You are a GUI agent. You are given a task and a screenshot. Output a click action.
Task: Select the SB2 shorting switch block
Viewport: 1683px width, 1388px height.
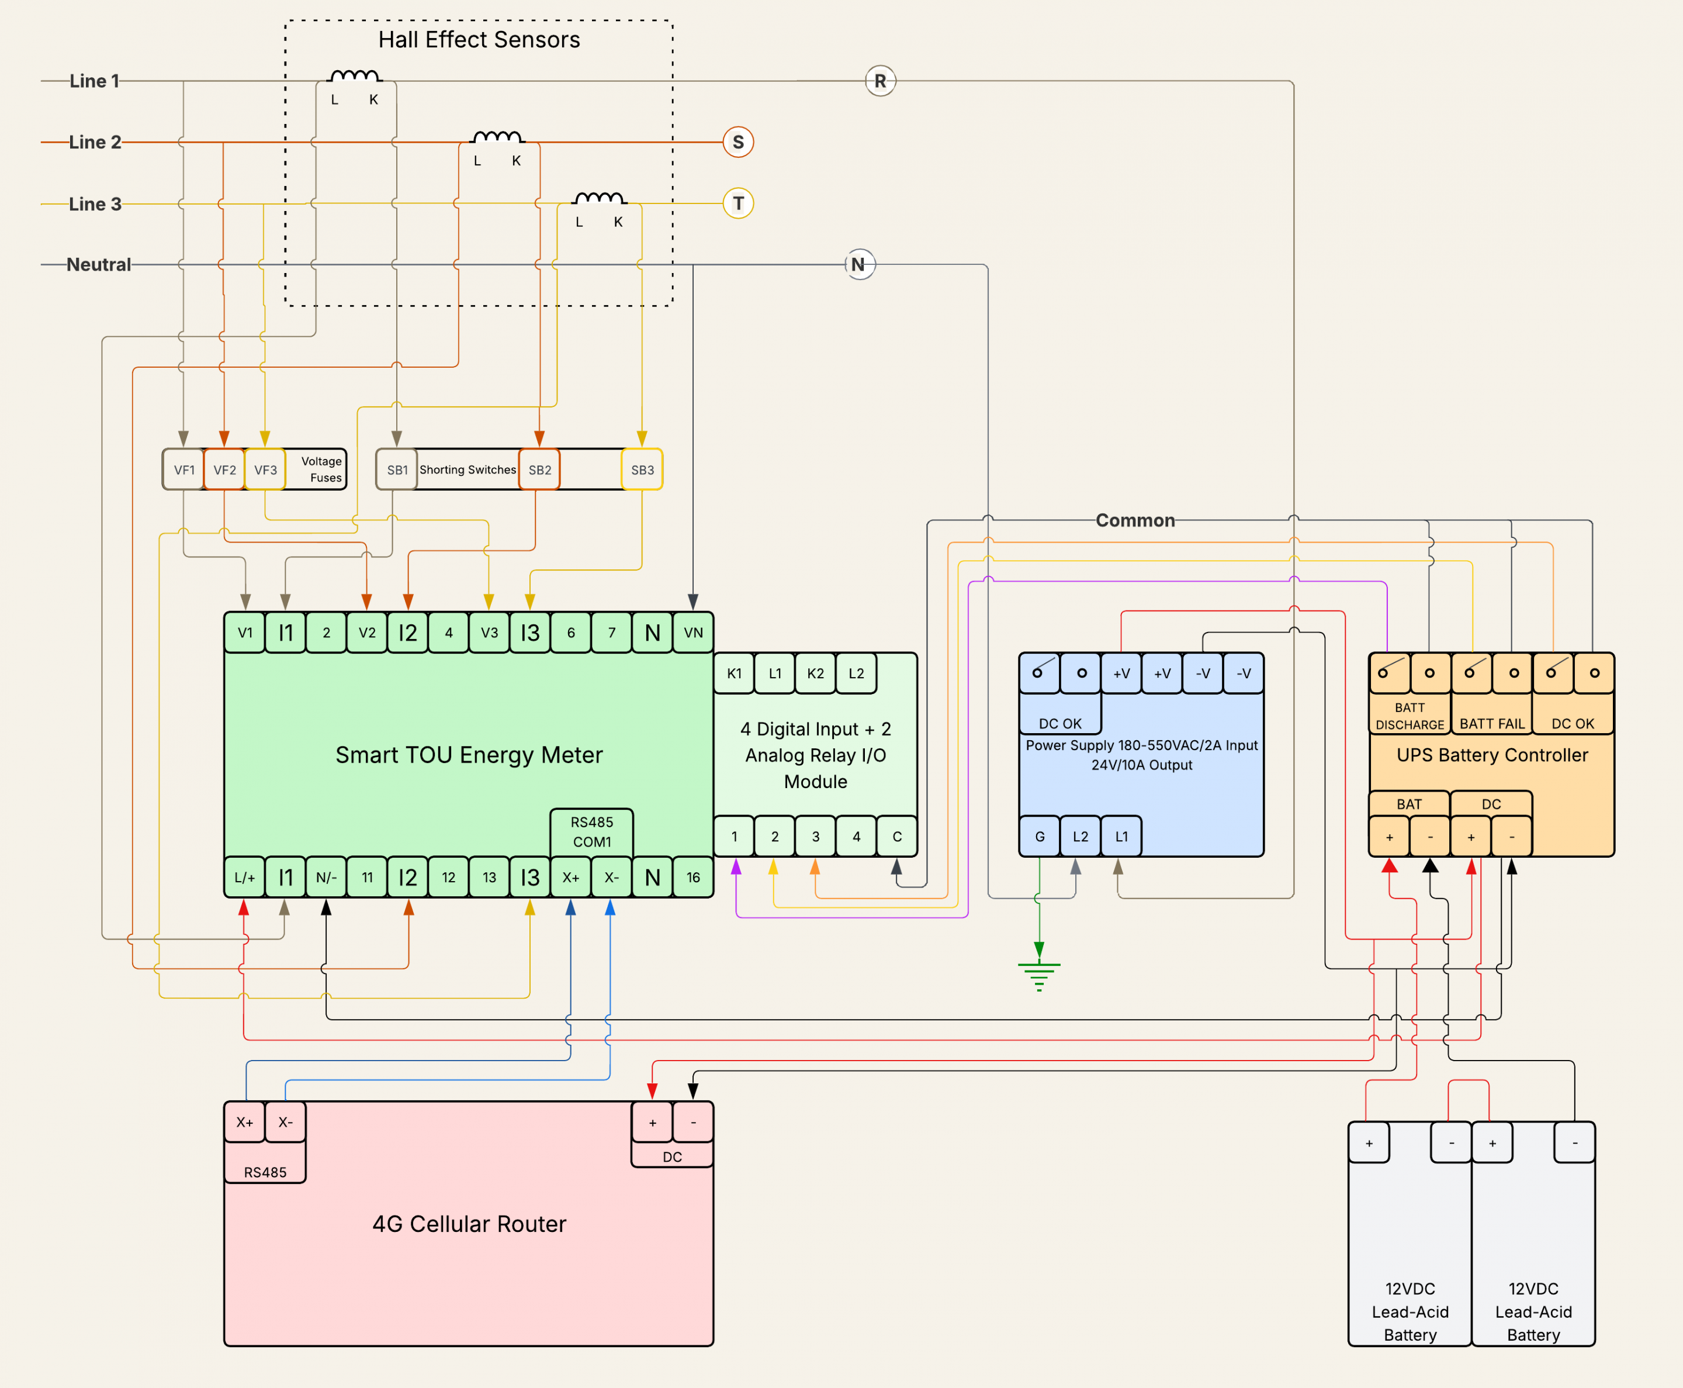[x=539, y=469]
